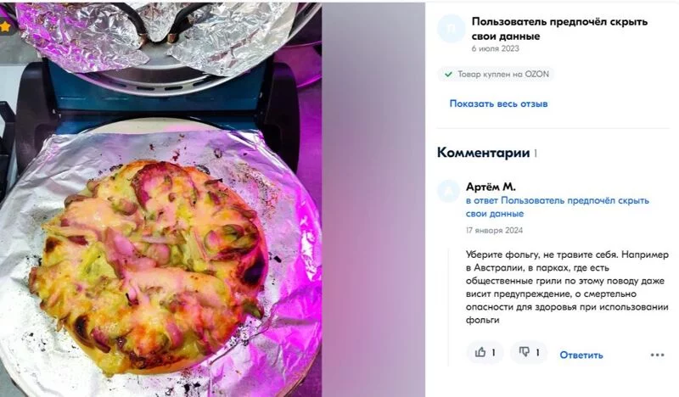Click the green checkmark purchase icon
This screenshot has height=397, width=679.
pyautogui.click(x=448, y=75)
